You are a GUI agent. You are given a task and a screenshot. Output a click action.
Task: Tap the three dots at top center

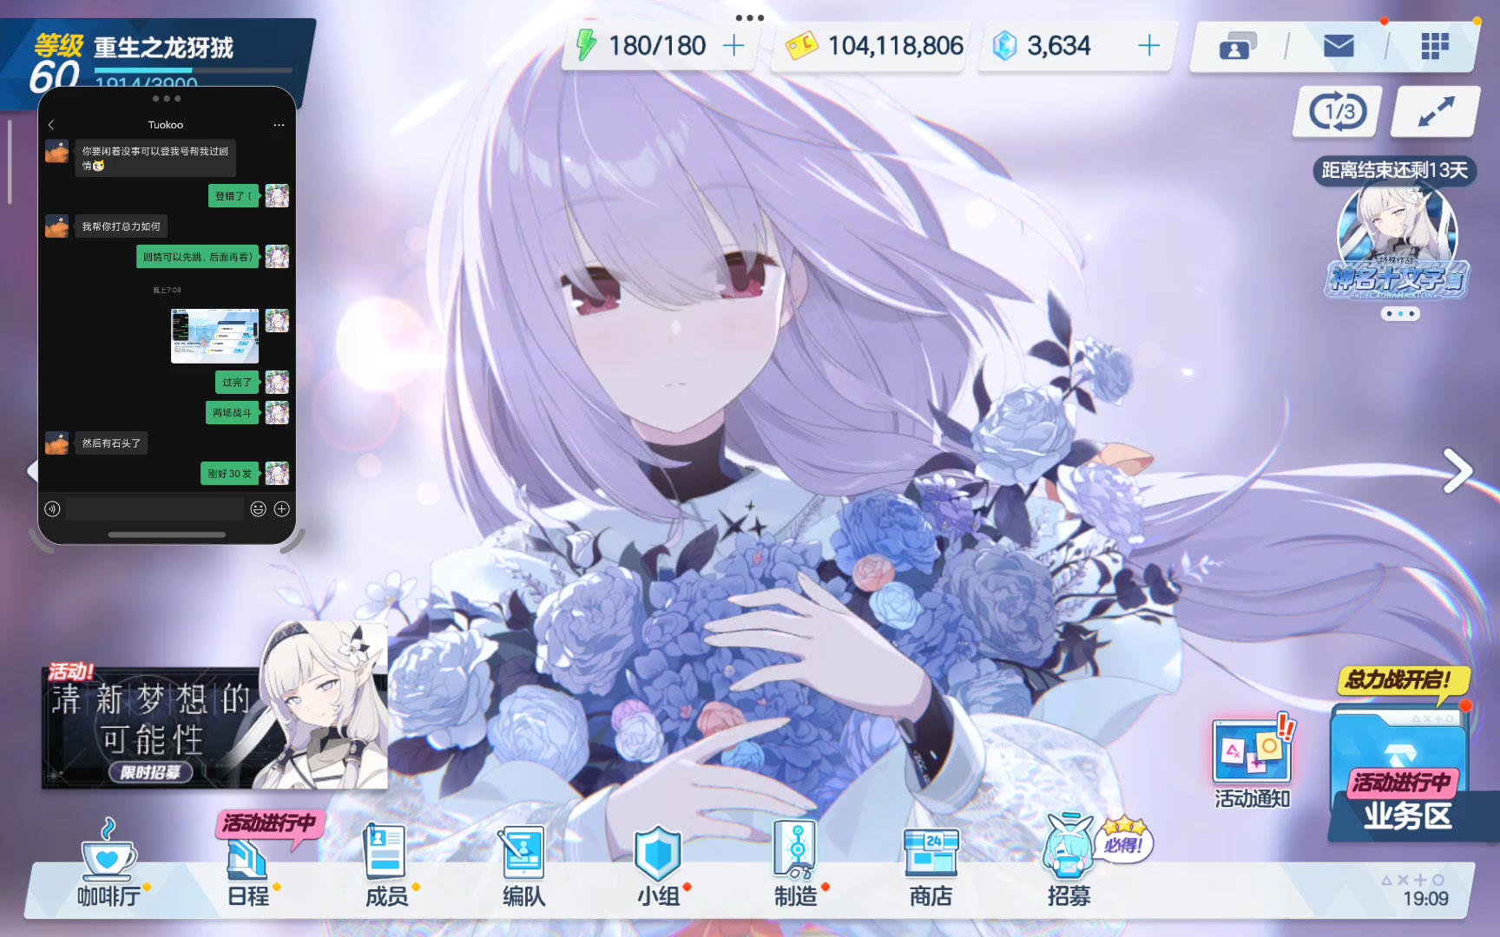(x=749, y=17)
